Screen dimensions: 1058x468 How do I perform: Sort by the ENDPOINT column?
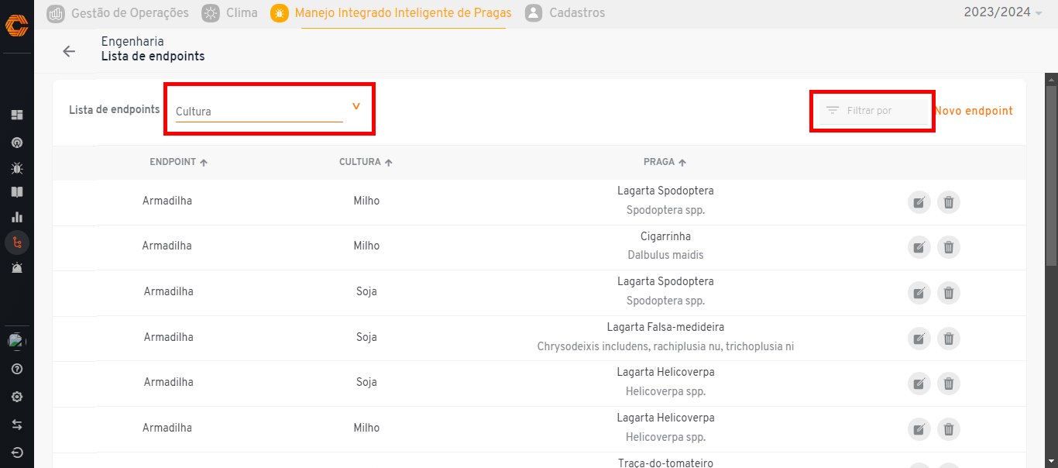[178, 162]
